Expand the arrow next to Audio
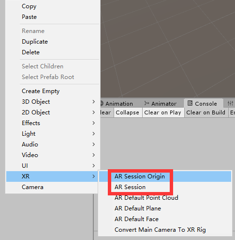Viewport: 235px width, 240px height. click(94, 144)
